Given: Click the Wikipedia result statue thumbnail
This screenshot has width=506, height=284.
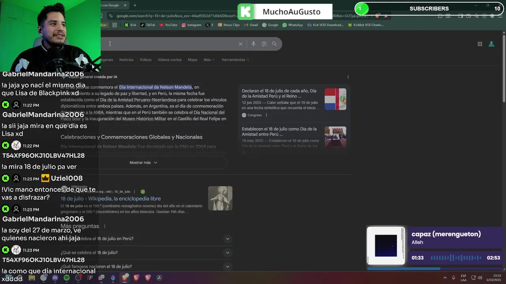Looking at the screenshot, I should pyautogui.click(x=220, y=198).
